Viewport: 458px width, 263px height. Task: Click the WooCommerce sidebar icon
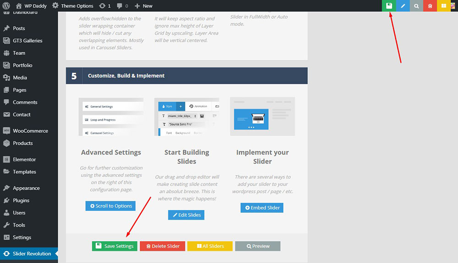pyautogui.click(x=6, y=131)
